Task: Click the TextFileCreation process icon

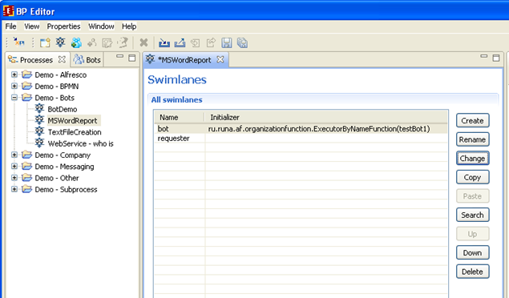Action: click(39, 131)
